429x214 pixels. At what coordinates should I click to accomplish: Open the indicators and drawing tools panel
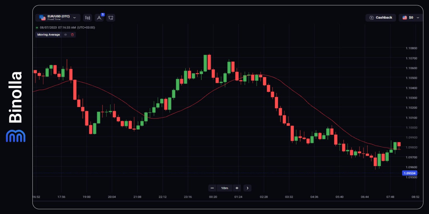[x=99, y=18]
